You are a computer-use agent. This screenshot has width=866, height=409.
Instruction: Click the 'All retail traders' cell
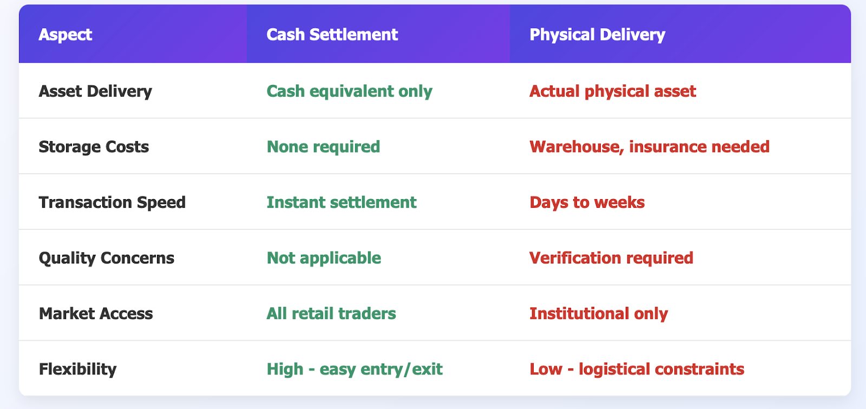pyautogui.click(x=331, y=314)
